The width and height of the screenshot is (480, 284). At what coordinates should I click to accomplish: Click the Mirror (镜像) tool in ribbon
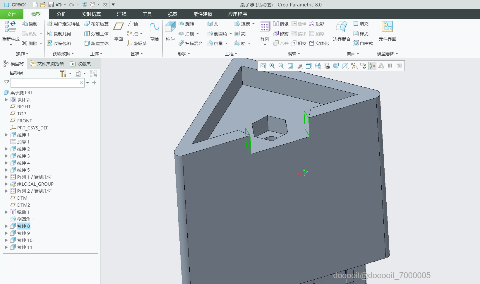point(281,24)
